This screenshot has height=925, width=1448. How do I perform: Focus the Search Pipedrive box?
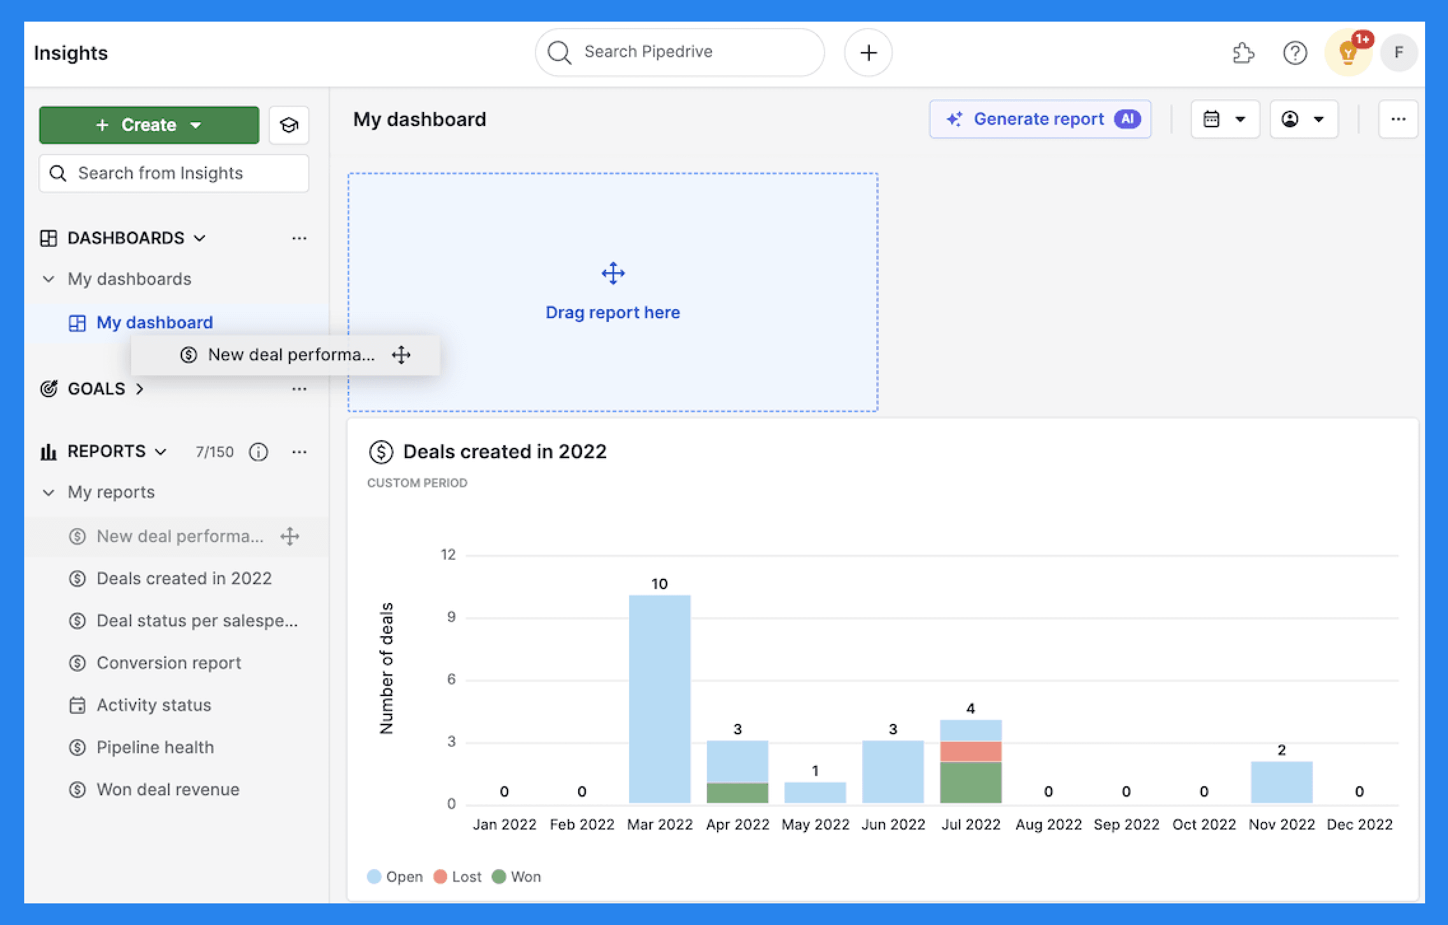point(679,52)
